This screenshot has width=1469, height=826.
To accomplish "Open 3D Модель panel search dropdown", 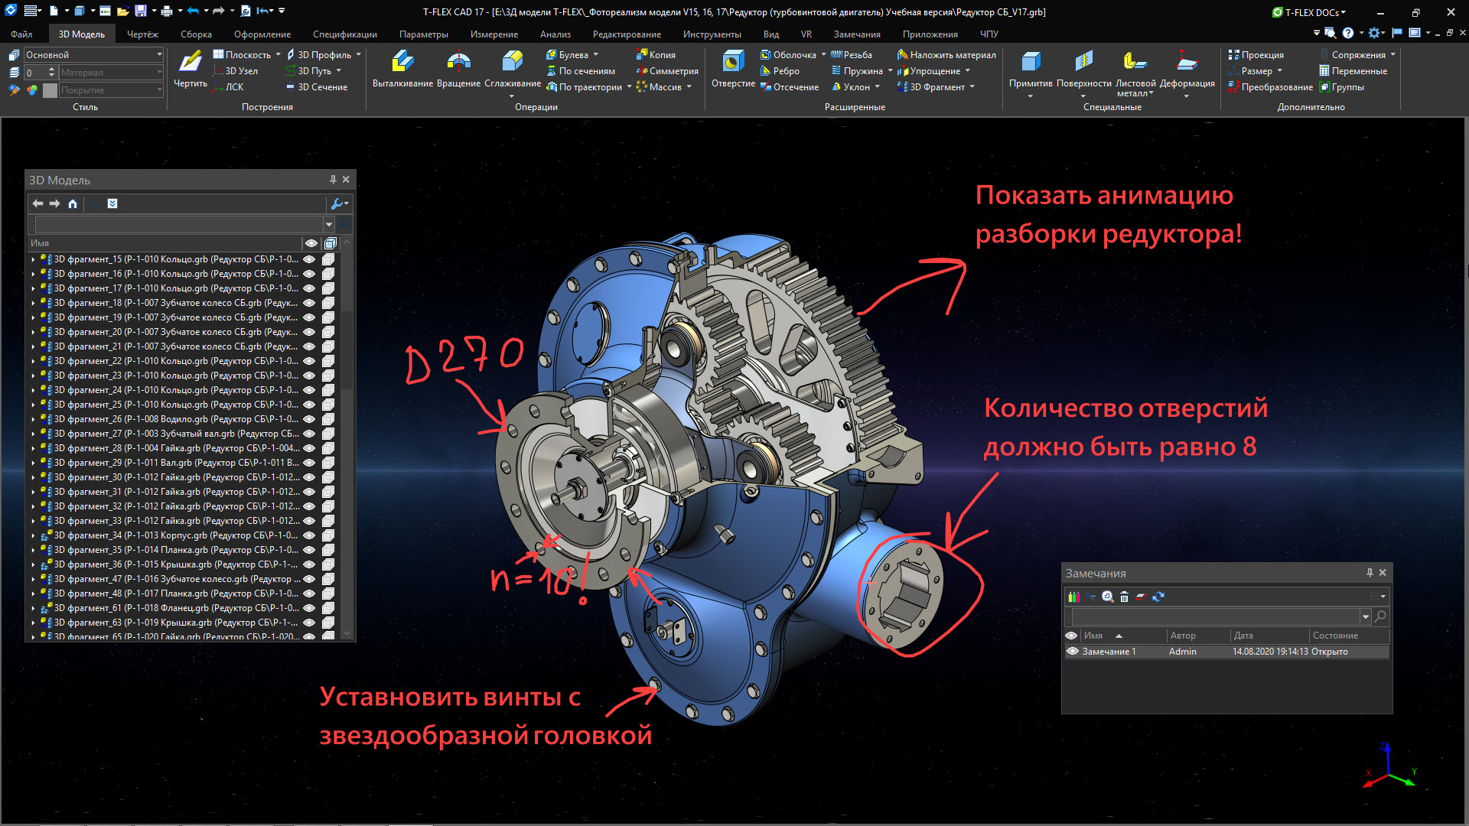I will tap(329, 224).
